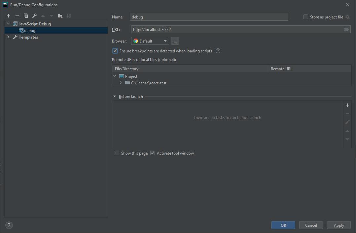356x233 pixels.
Task: Click the URL field folder browse icon
Action: coord(346,30)
